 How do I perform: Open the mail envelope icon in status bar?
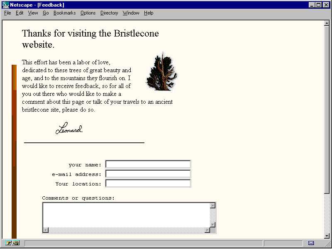tap(311, 243)
